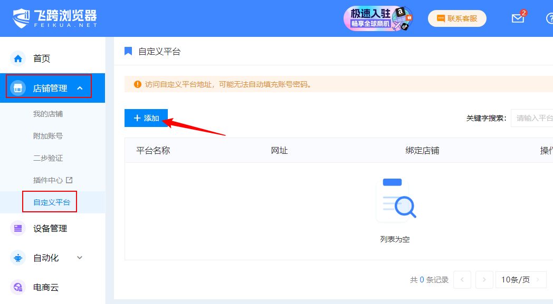The height and width of the screenshot is (304, 553).
Task: Open the mail notifications icon
Action: pyautogui.click(x=518, y=18)
